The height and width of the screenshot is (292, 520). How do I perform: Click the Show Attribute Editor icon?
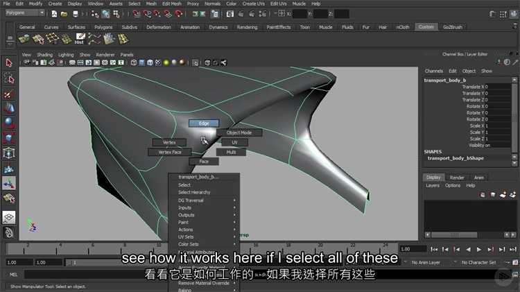pyautogui.click(x=493, y=14)
